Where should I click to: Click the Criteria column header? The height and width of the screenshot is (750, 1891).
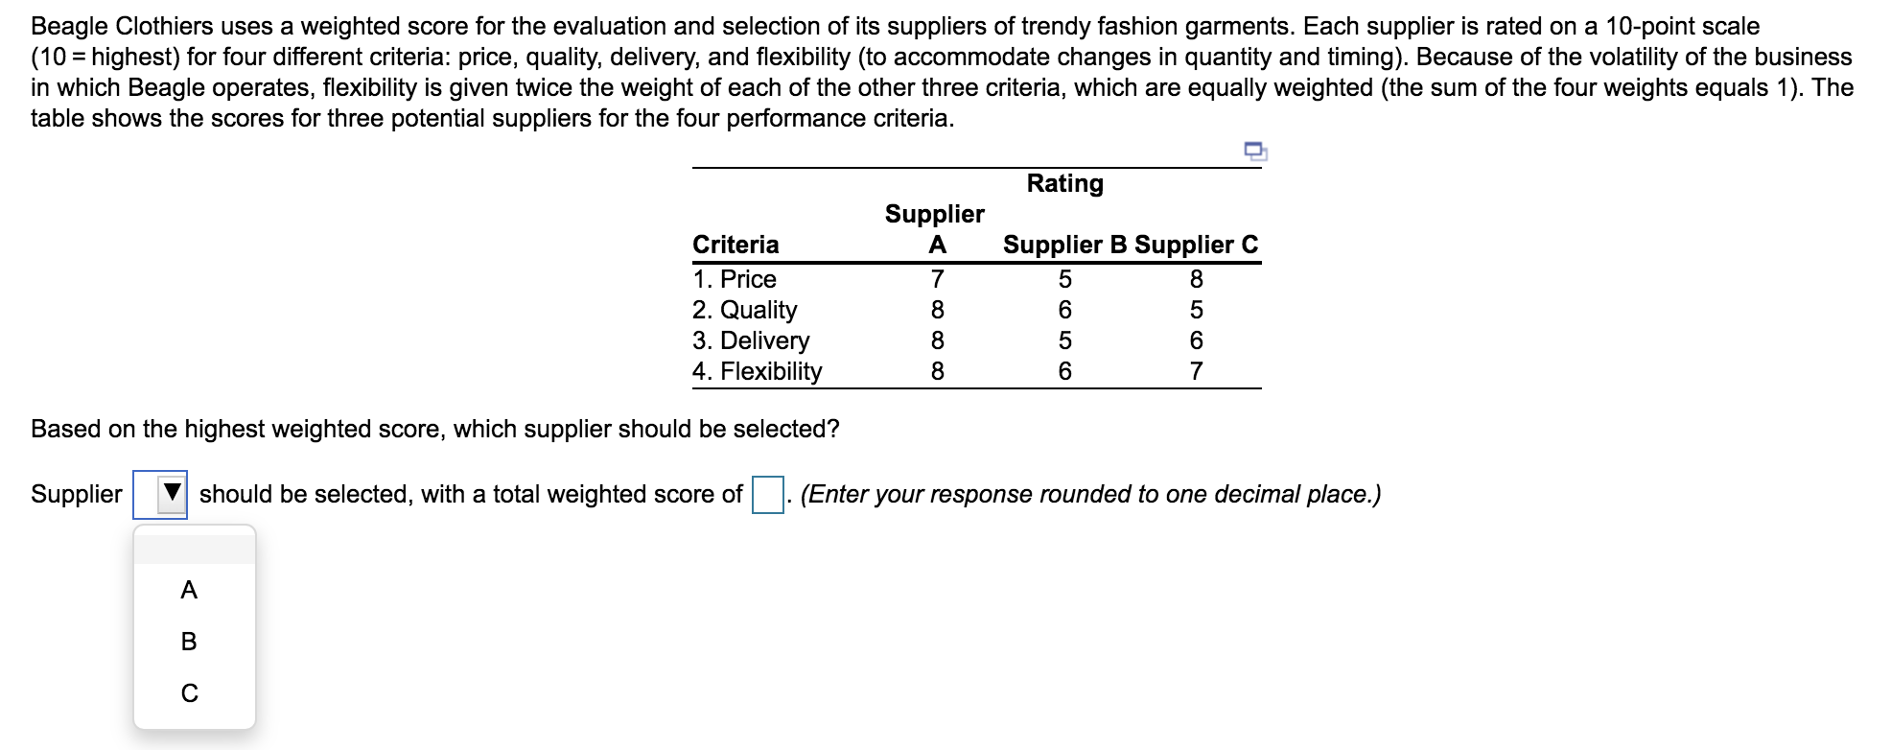coord(735,245)
